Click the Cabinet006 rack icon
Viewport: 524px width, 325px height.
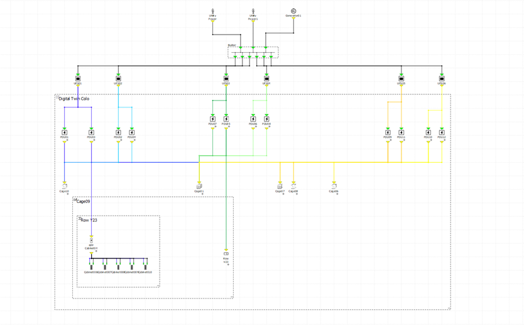click(x=91, y=267)
